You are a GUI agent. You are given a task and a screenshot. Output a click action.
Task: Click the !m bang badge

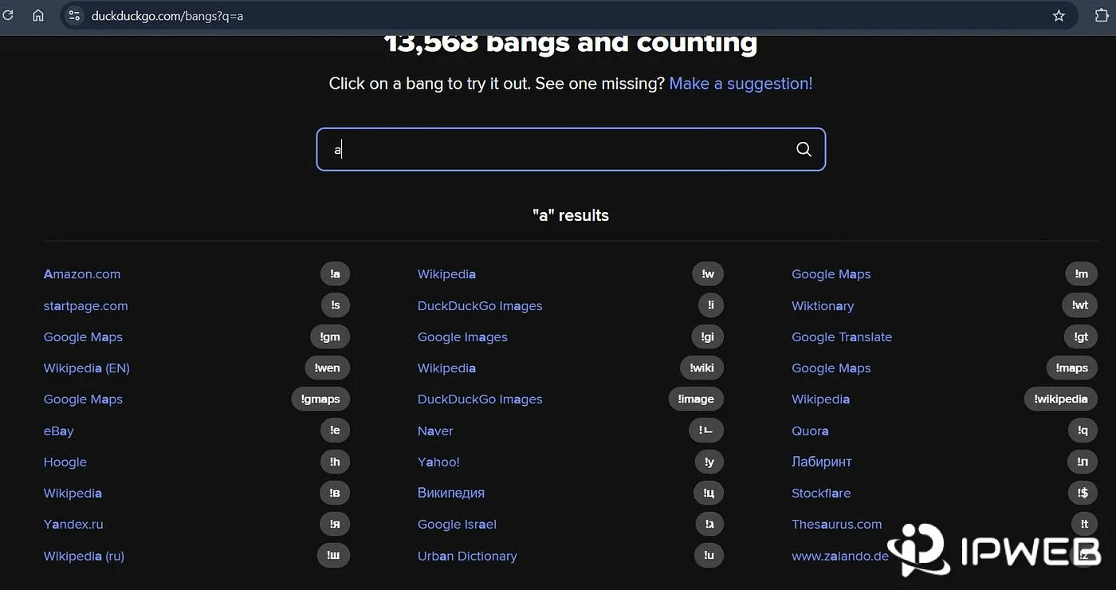1081,274
